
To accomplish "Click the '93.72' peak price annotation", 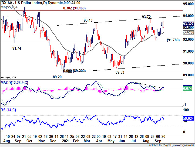I will (146, 17).
